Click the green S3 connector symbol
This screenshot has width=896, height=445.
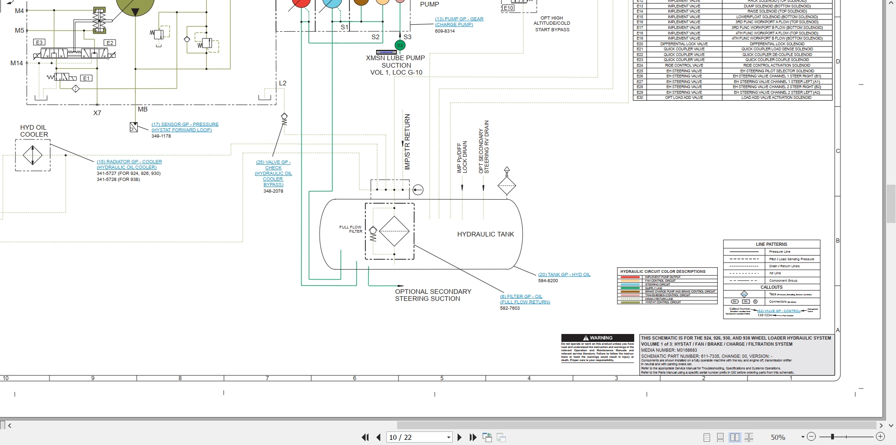[x=400, y=45]
